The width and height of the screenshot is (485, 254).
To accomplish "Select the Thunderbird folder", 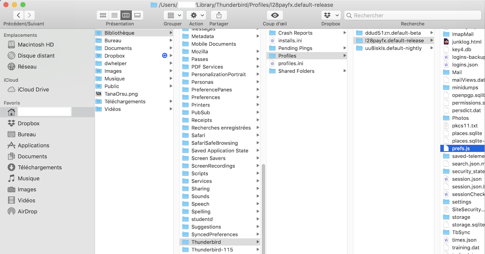I will (220, 242).
